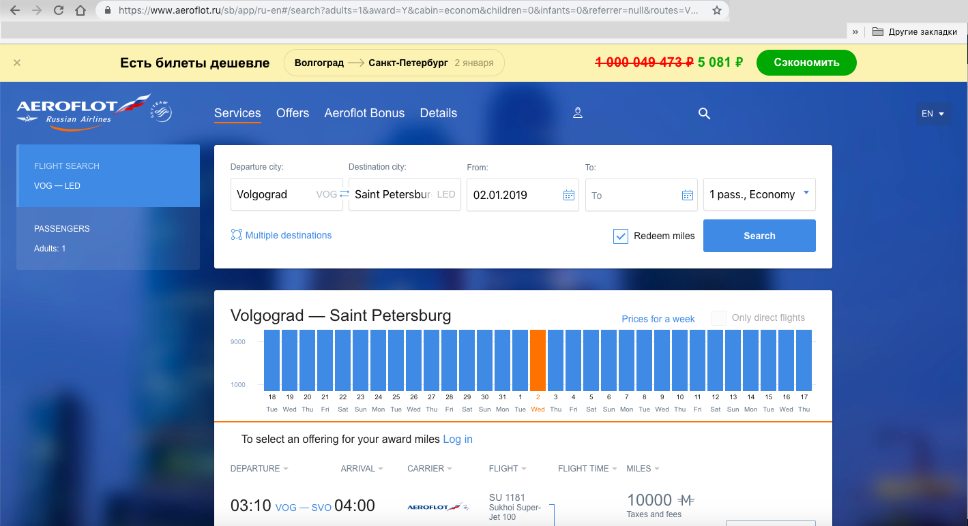This screenshot has height=526, width=968.
Task: Open the From date calendar icon
Action: [568, 195]
